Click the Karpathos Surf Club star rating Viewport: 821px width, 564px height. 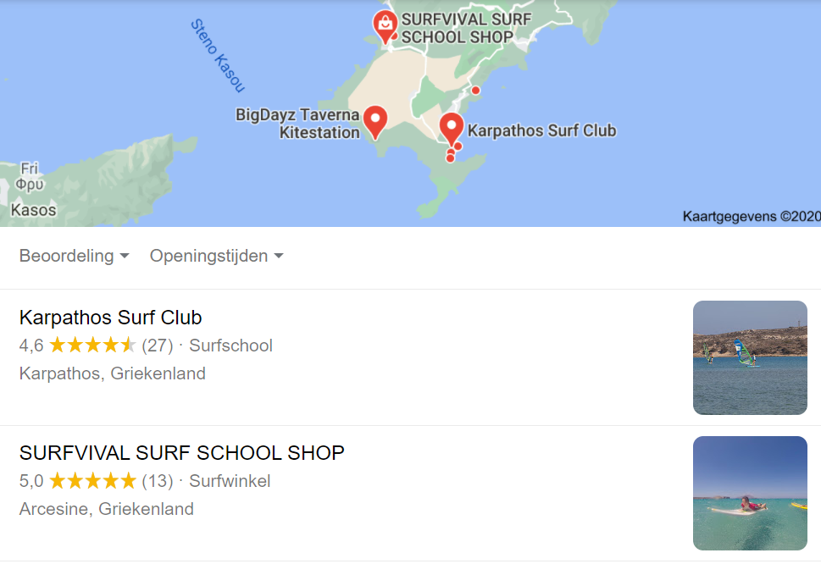[92, 346]
